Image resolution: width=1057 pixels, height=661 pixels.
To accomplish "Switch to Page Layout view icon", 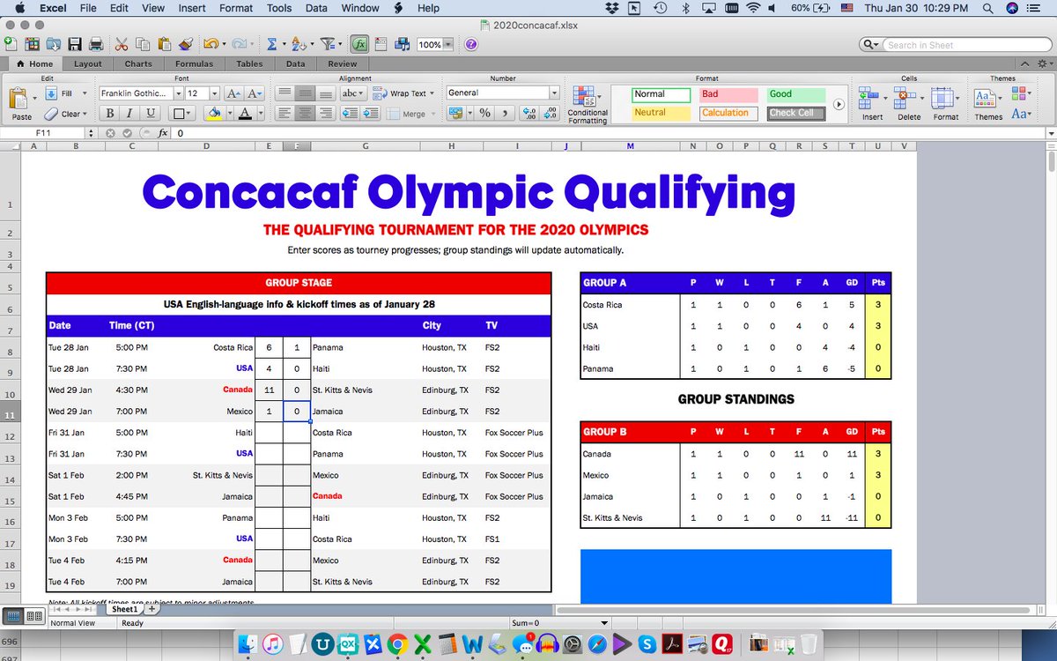I will coord(36,617).
